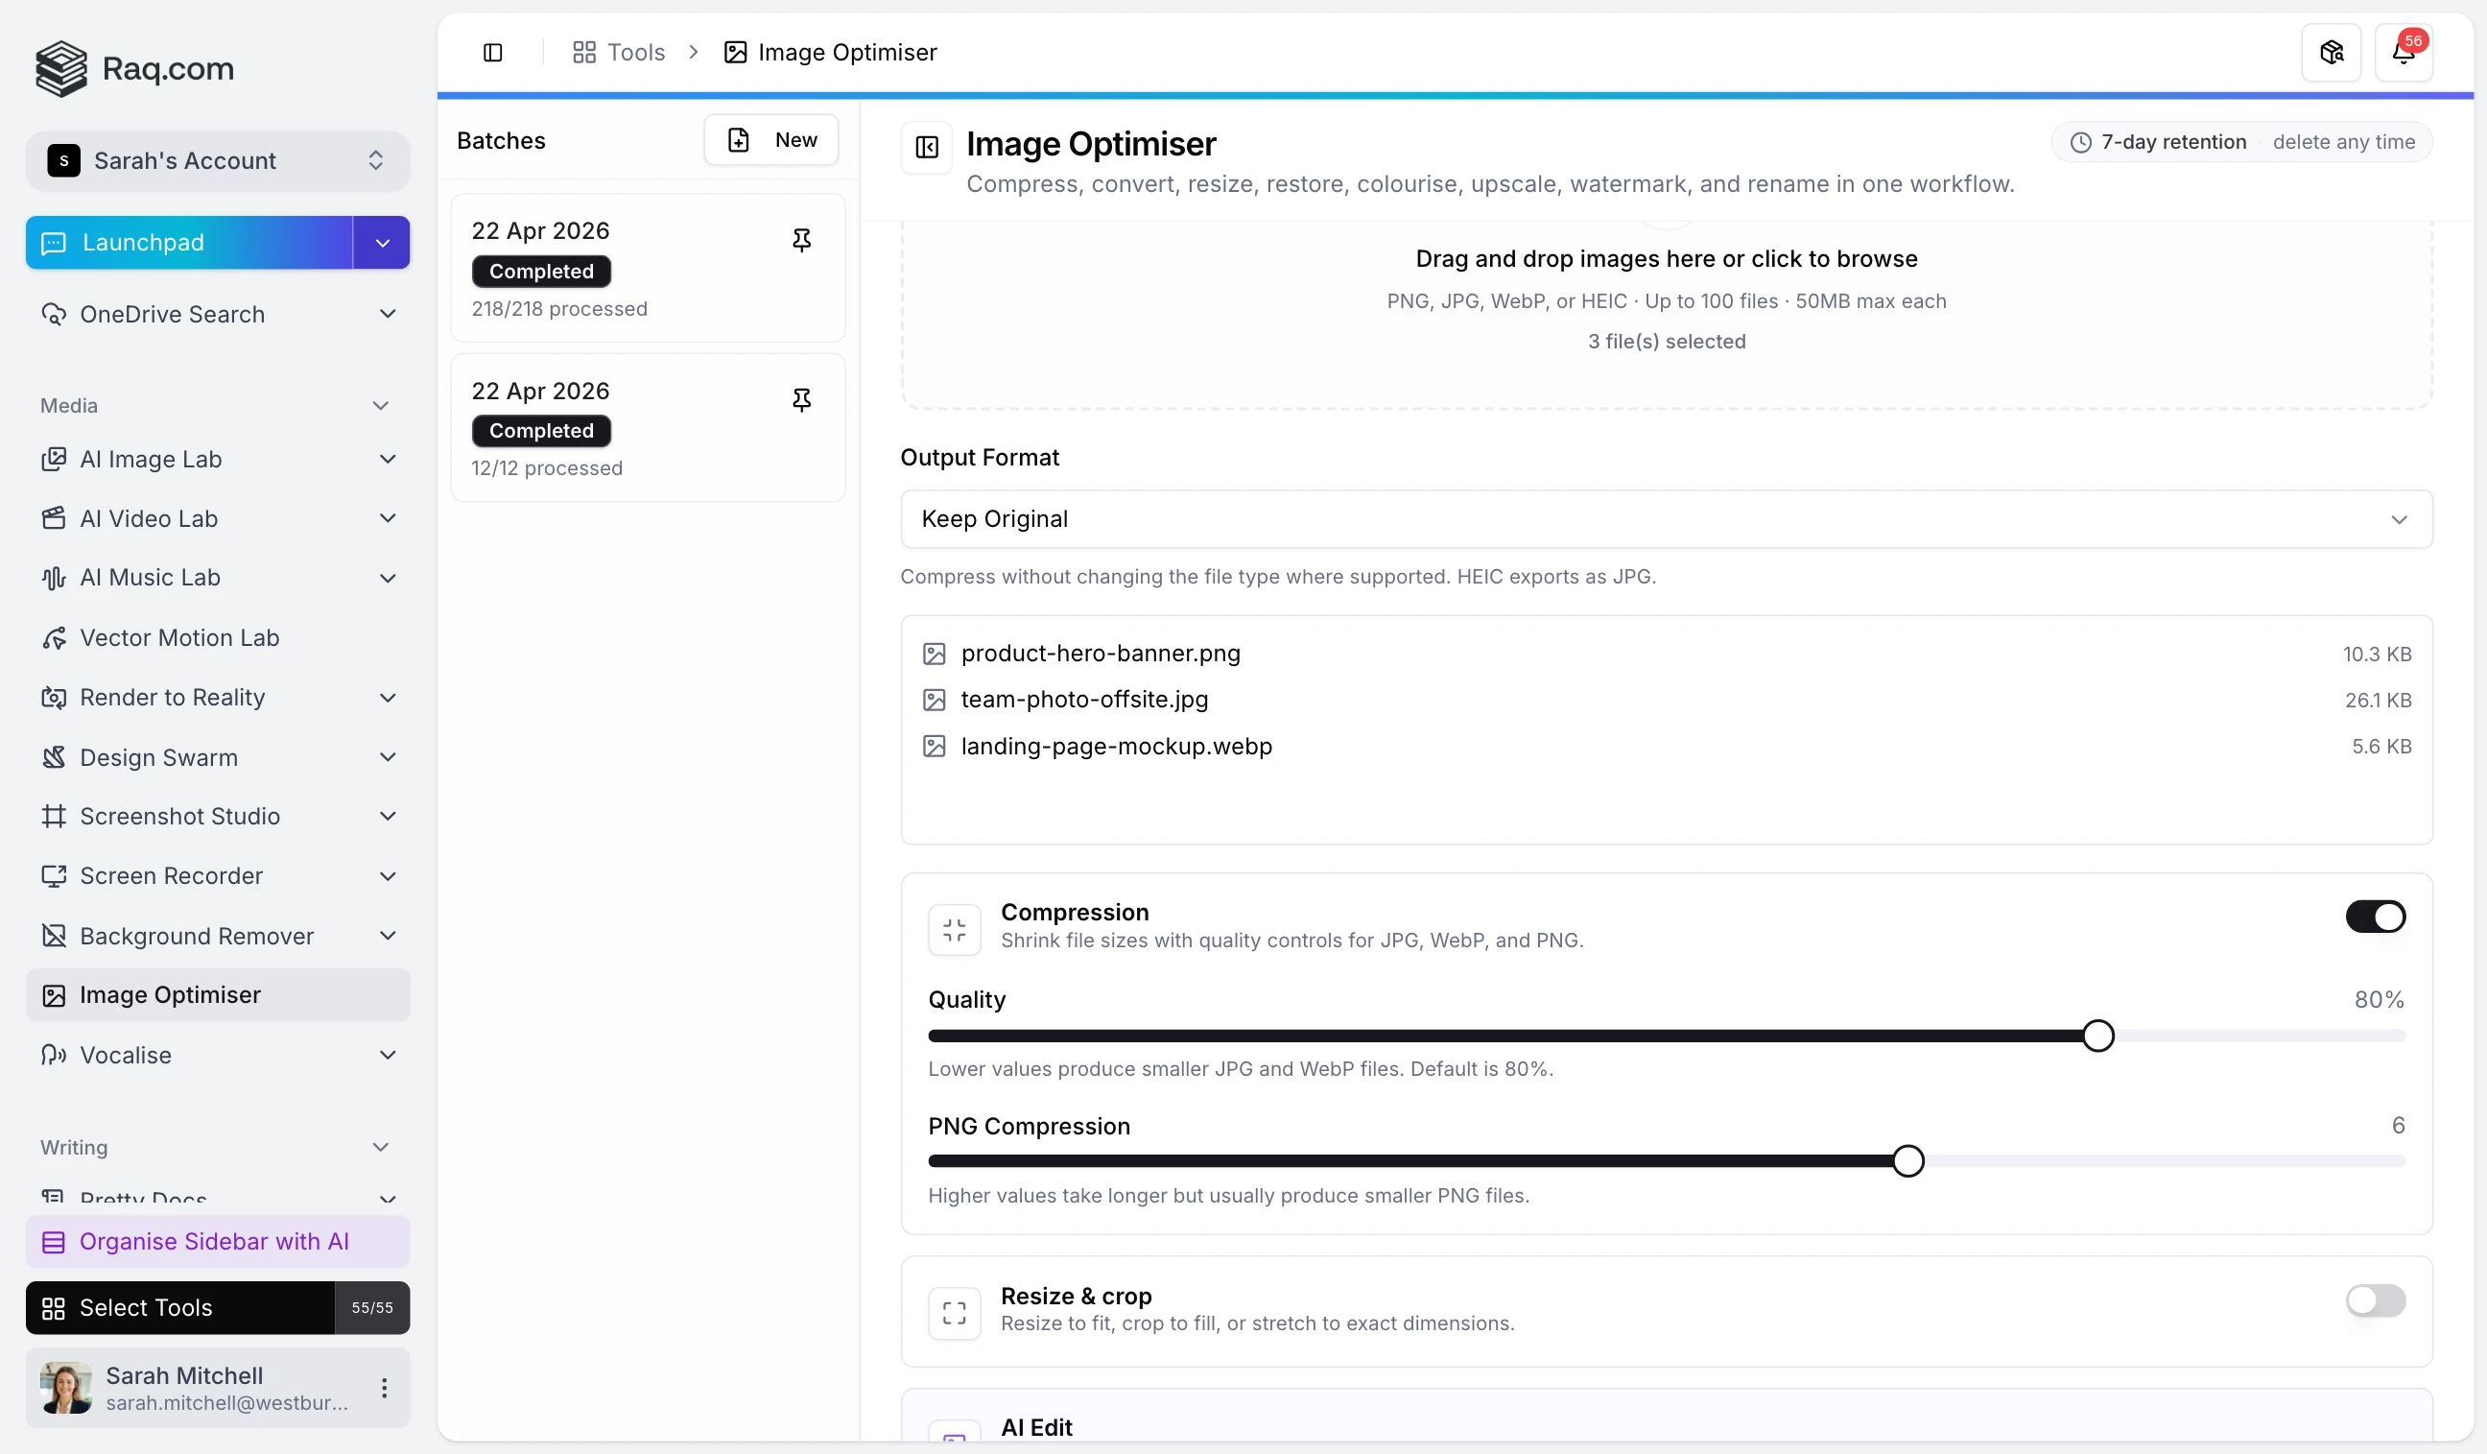Image resolution: width=2487 pixels, height=1454 pixels.
Task: Open user menu dots next to Sarah Mitchell
Action: [x=384, y=1388]
